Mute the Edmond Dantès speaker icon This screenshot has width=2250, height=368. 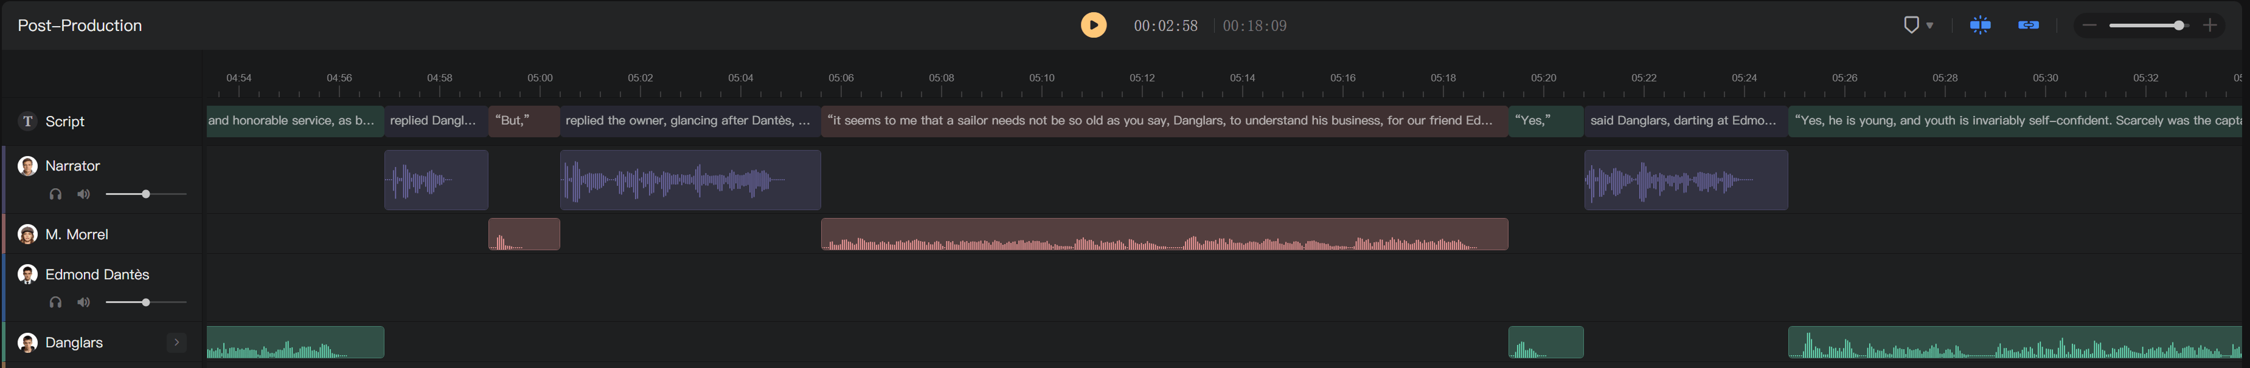point(84,302)
